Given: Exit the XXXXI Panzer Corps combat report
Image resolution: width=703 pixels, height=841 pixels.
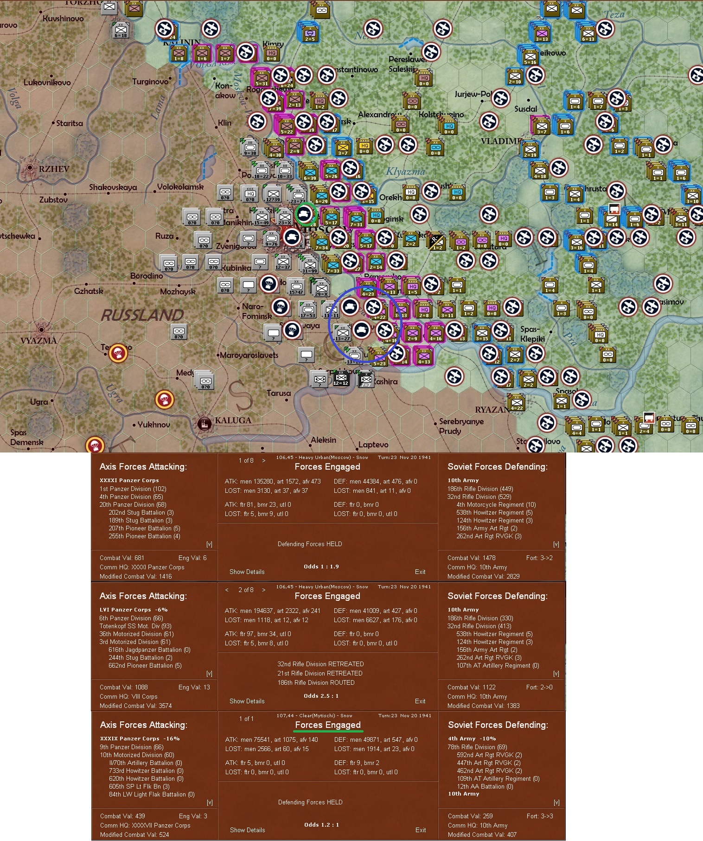Looking at the screenshot, I should point(420,572).
